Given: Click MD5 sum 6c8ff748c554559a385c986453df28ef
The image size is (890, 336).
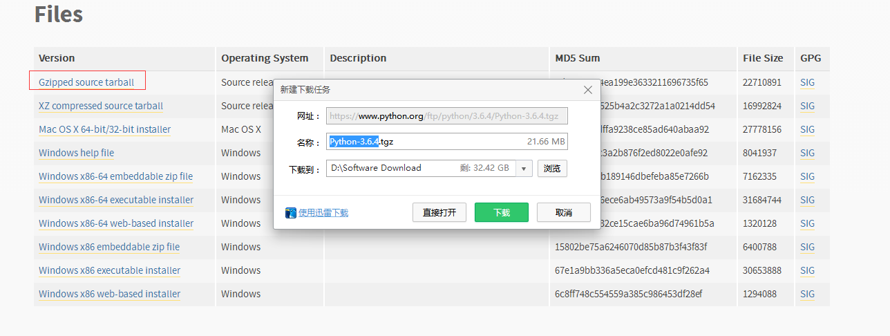Looking at the screenshot, I should click(629, 294).
